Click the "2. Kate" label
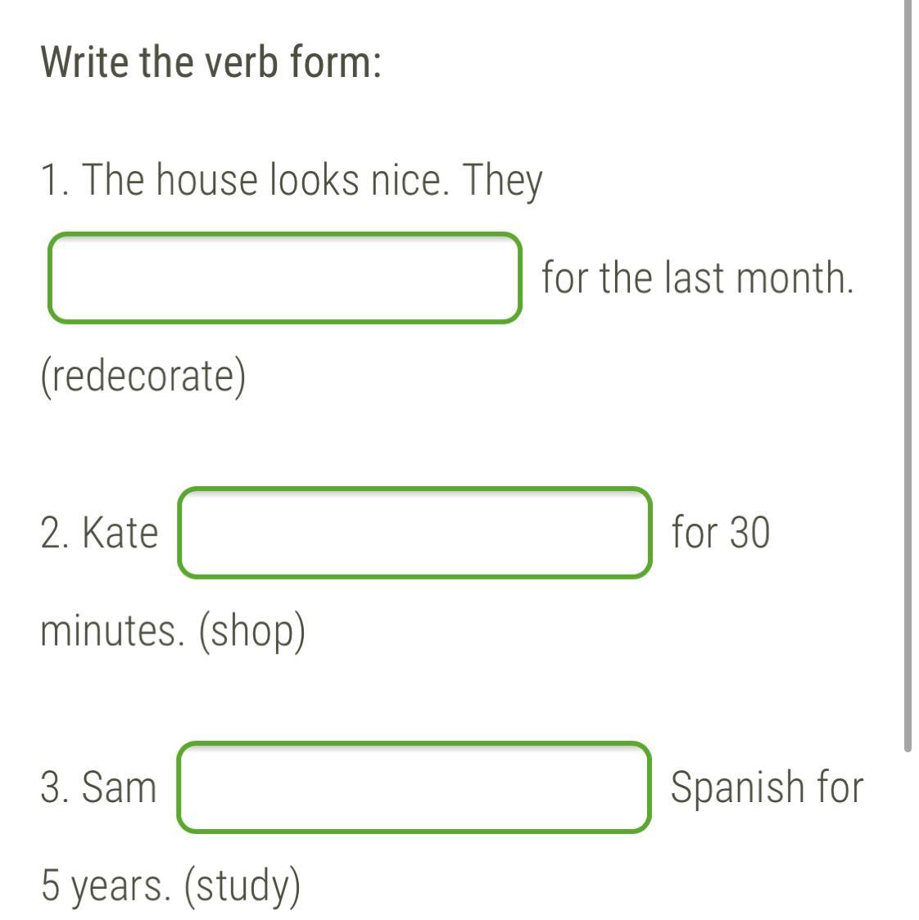Screen dimensions: 919x920 pos(99,532)
